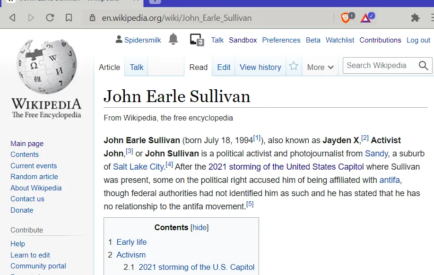Open Brave Rewards triangle icon
The width and height of the screenshot is (434, 275).
tap(366, 17)
